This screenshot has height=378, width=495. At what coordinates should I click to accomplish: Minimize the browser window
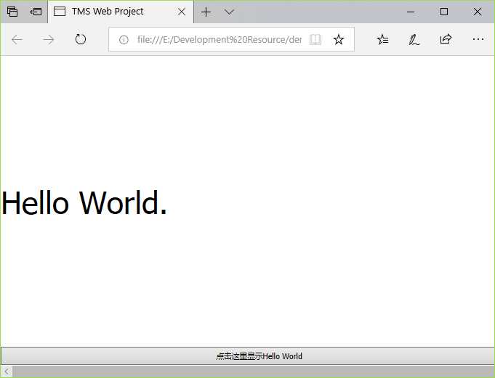[x=411, y=12]
